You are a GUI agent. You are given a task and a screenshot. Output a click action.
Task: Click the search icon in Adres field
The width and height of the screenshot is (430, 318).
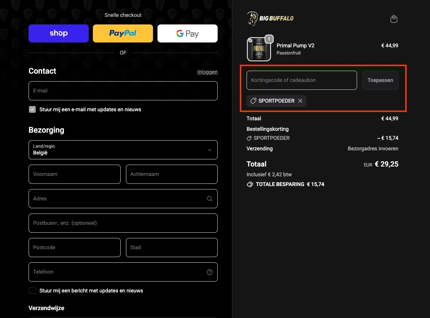pyautogui.click(x=210, y=199)
